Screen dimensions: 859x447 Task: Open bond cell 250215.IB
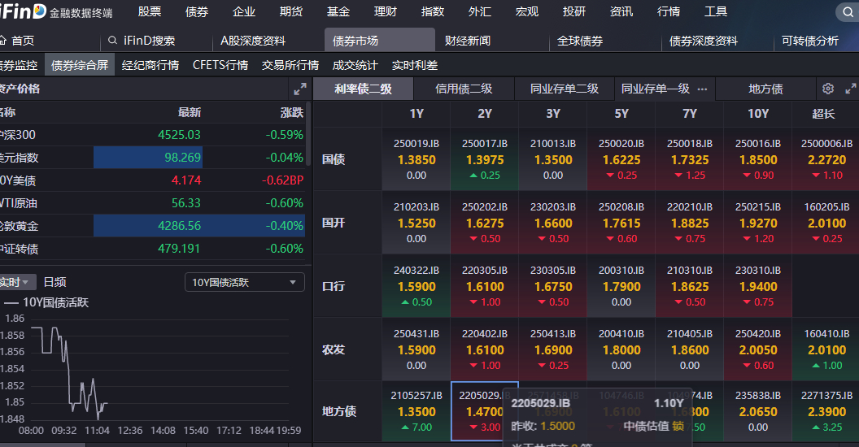click(x=757, y=223)
